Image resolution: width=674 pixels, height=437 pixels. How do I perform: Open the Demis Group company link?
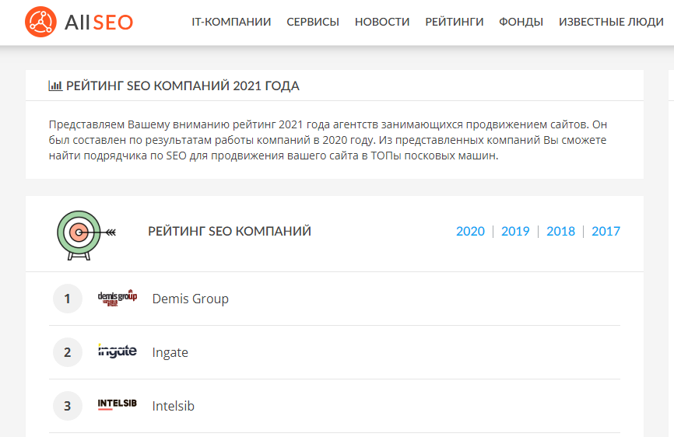191,299
